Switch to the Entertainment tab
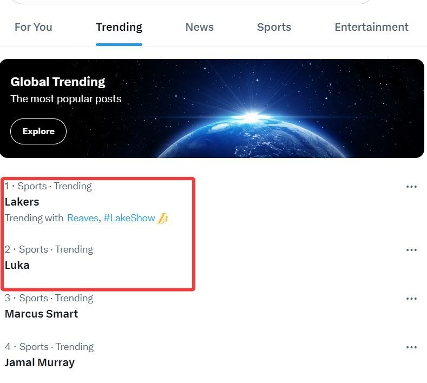The image size is (427, 383). (371, 27)
